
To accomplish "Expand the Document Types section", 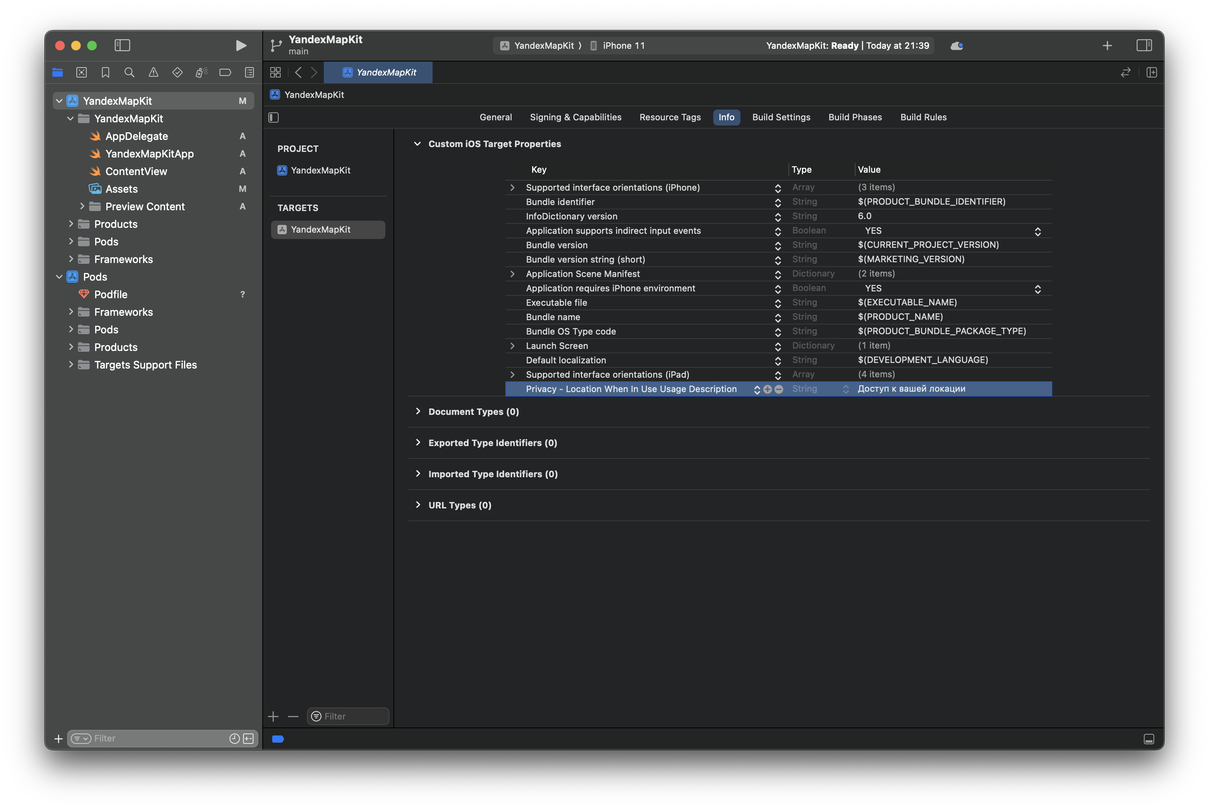I will tap(418, 411).
